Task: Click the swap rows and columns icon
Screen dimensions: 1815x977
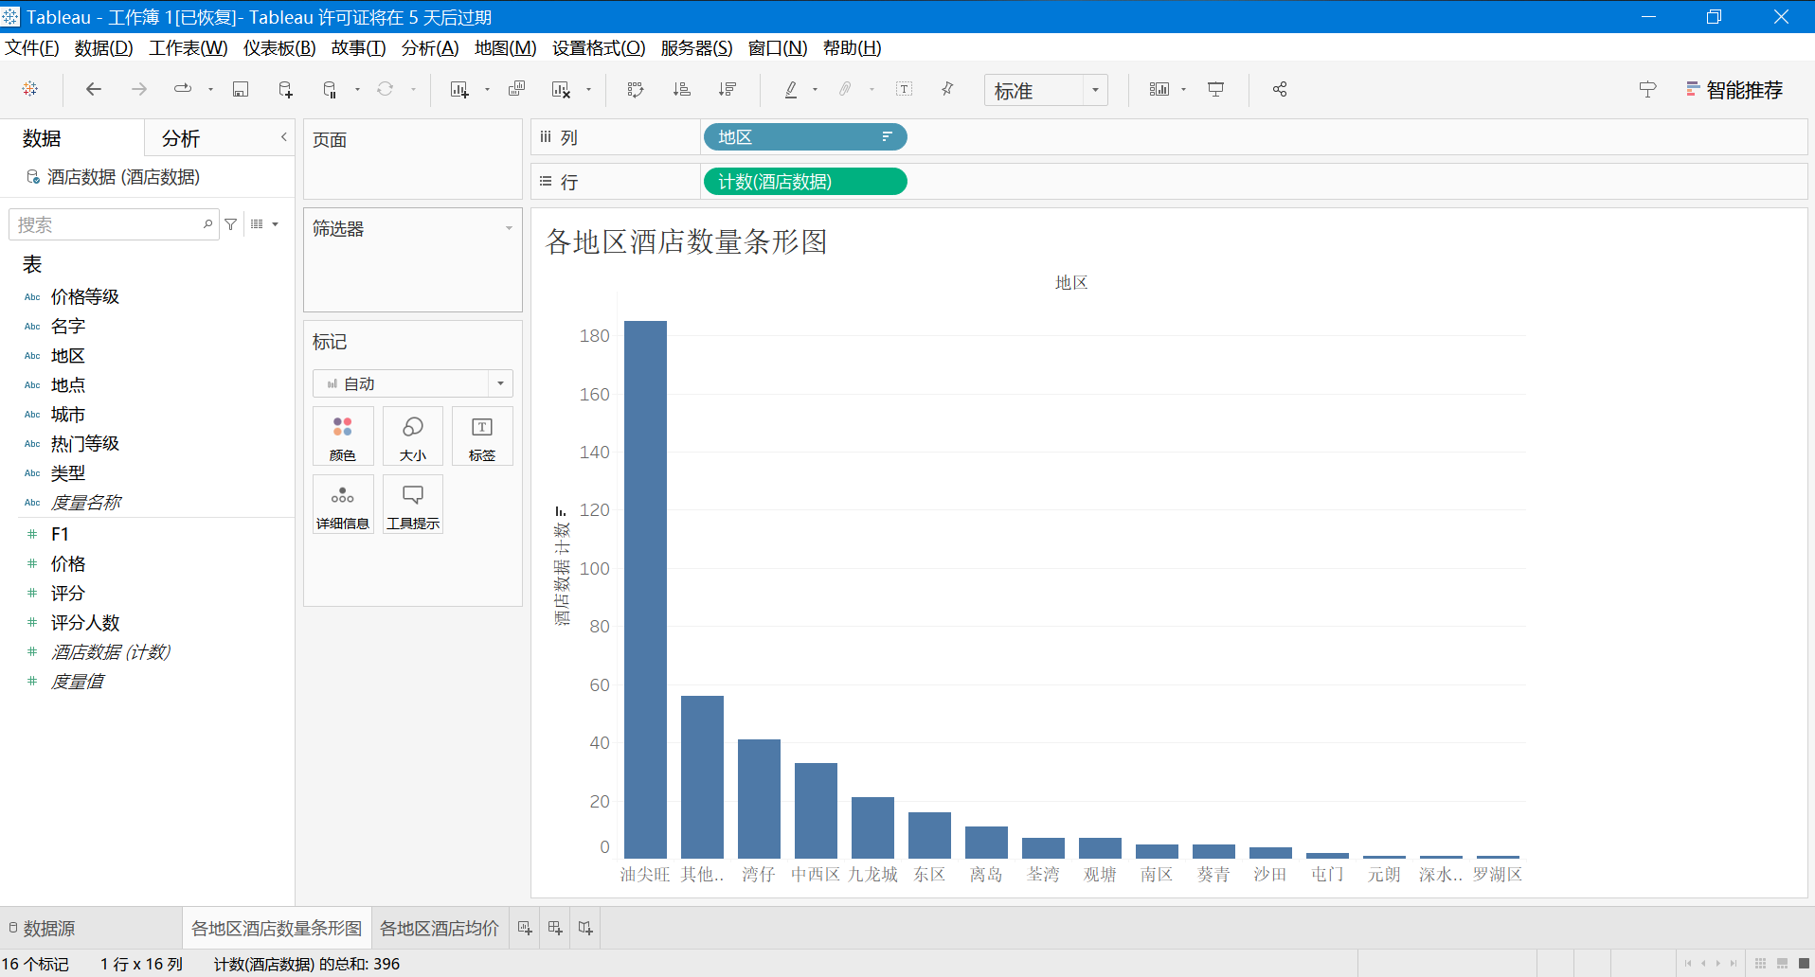Action: pos(636,89)
